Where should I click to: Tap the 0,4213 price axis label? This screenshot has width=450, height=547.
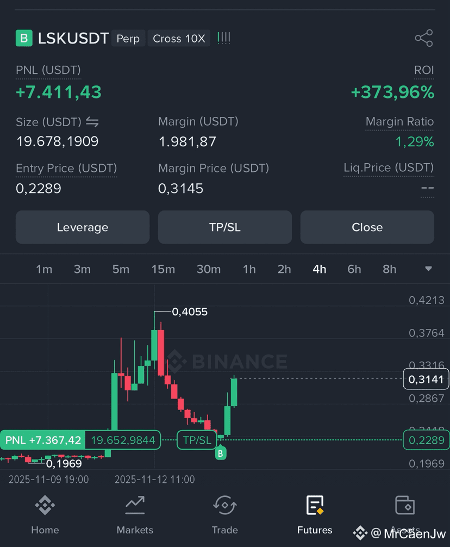427,300
